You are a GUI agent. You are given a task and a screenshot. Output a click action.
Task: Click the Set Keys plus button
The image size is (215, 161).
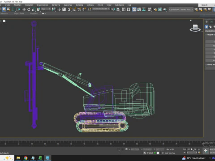click(x=206, y=151)
